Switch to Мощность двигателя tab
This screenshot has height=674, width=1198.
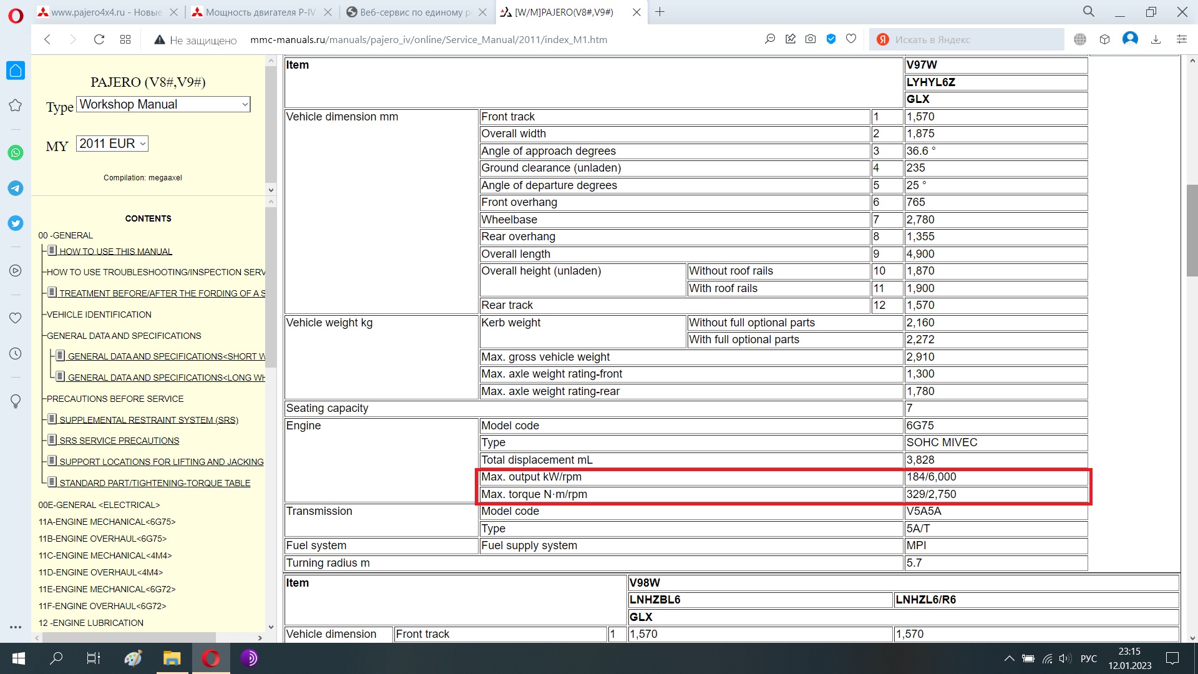[261, 12]
